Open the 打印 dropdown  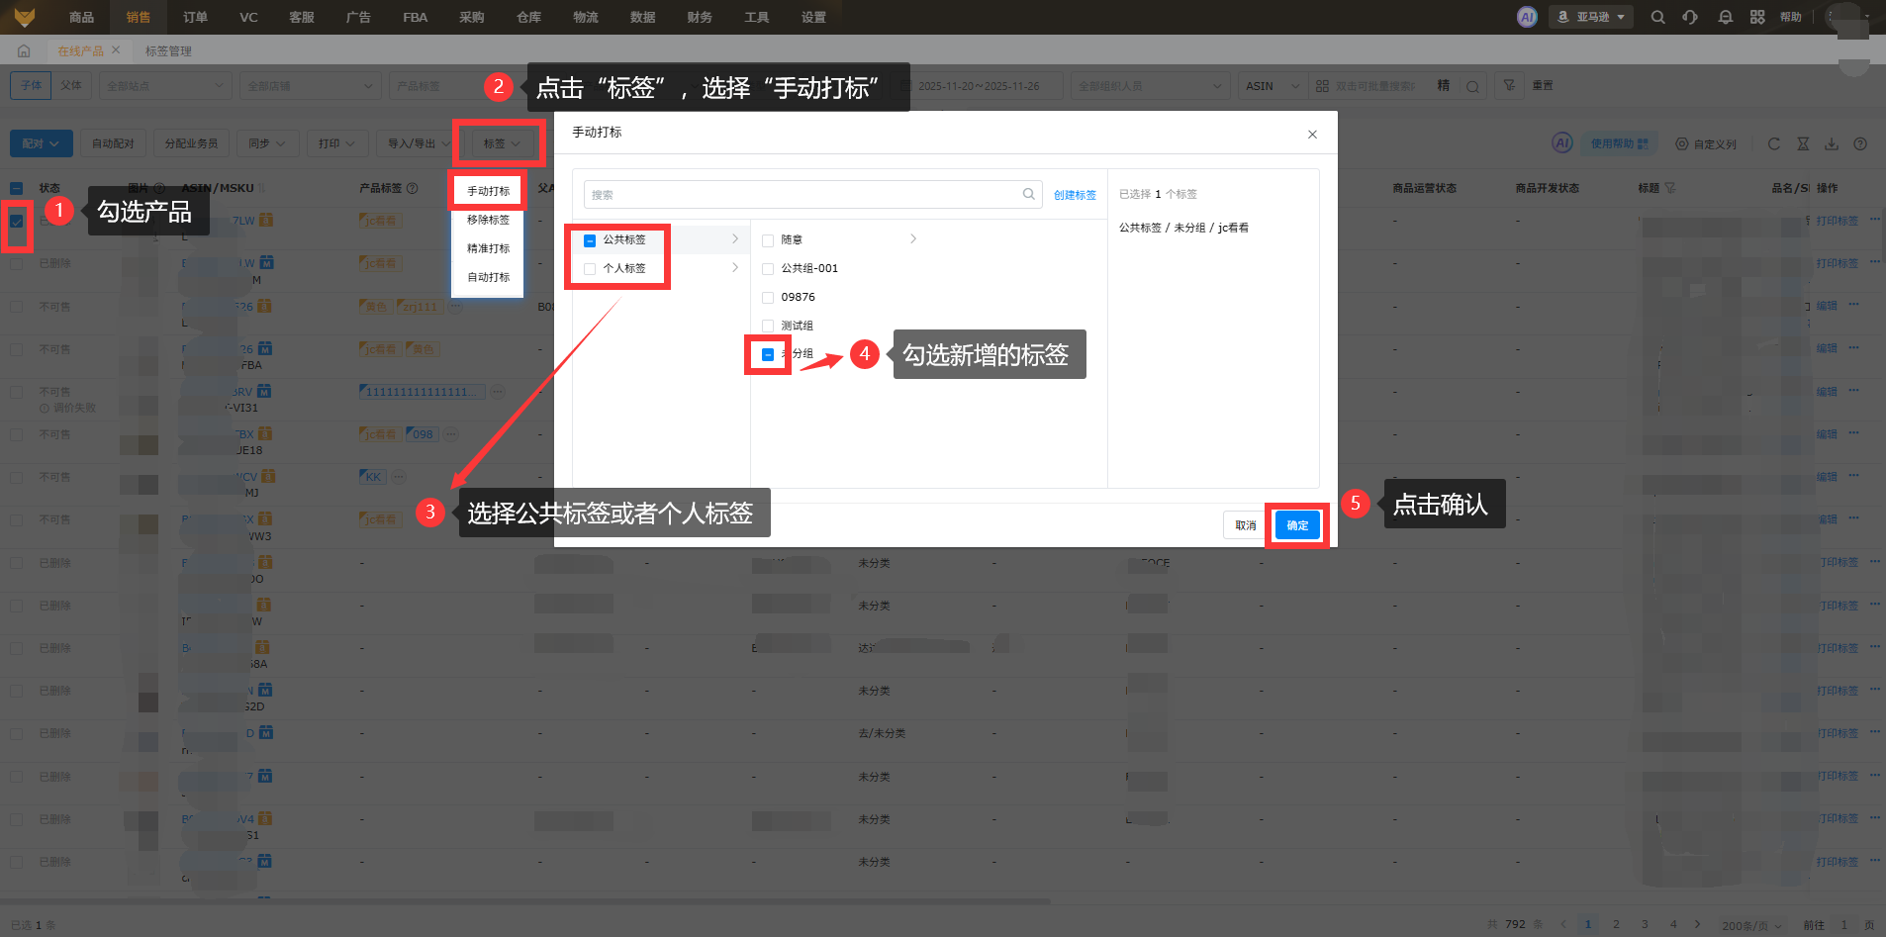tap(337, 143)
